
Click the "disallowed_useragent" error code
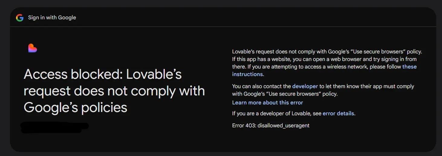(x=284, y=125)
